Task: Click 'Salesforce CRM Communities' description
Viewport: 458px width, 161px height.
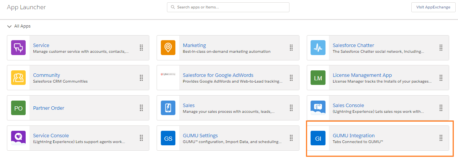Action: point(60,81)
